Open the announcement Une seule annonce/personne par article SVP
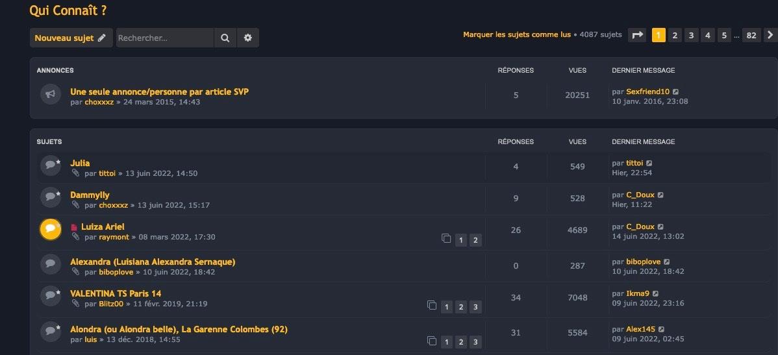778x355 pixels. click(159, 92)
